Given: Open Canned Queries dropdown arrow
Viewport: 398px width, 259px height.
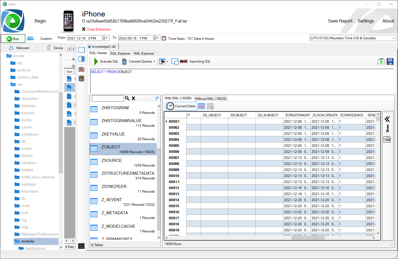Looking at the screenshot, I should click(154, 62).
